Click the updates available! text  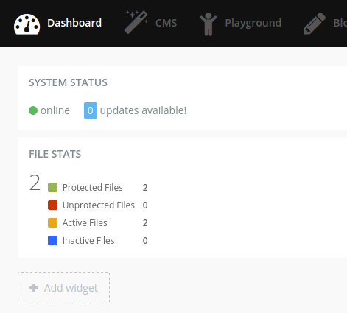[x=143, y=110]
